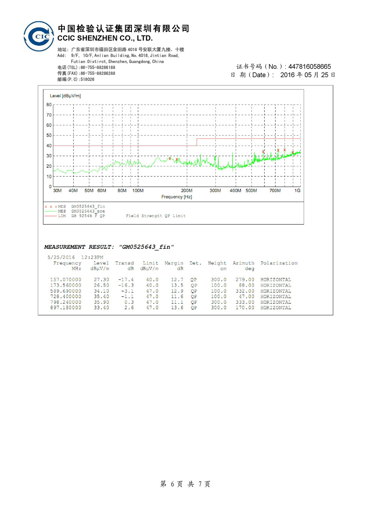
Task: Click the certificate number 447816058665
Action: [309, 67]
